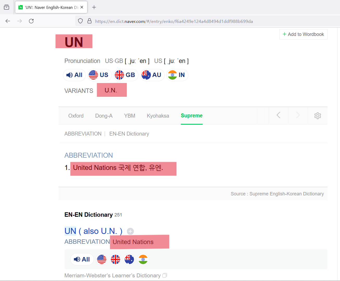Click the Source: Supreme English-Korean Dictionary text
The width and height of the screenshot is (340, 281).
[277, 194]
